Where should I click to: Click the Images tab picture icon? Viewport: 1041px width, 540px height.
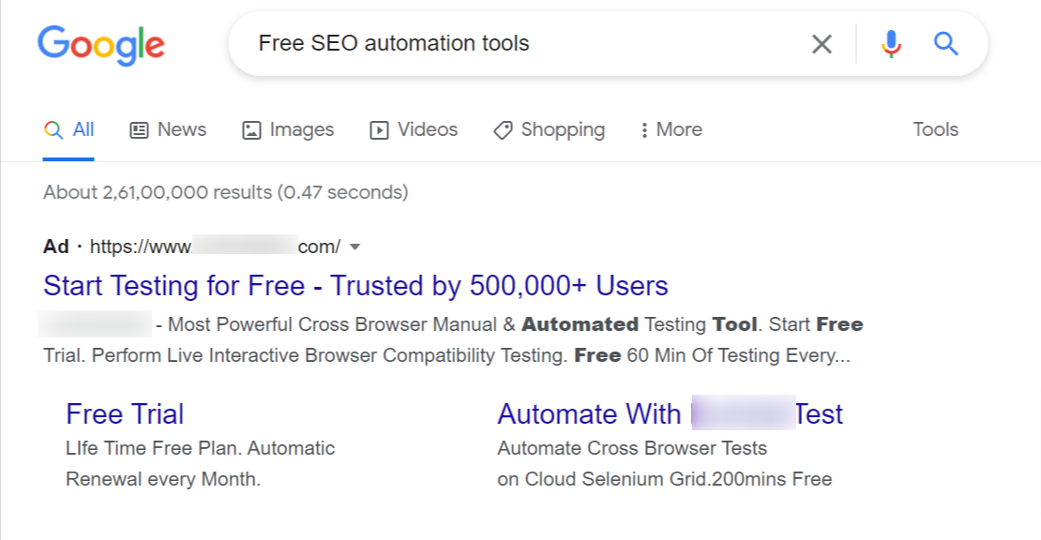tap(251, 129)
